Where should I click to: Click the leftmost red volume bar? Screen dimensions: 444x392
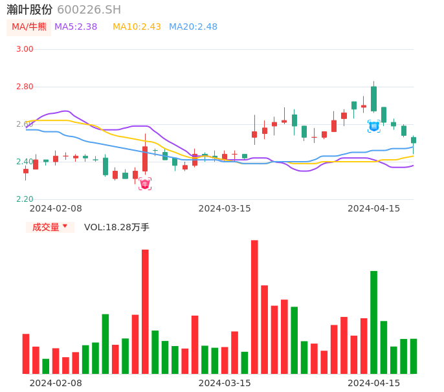pos(26,353)
